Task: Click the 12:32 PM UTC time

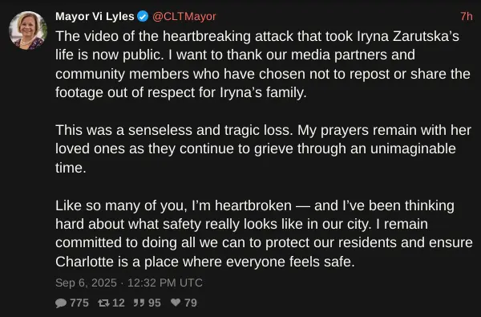Action: point(165,282)
